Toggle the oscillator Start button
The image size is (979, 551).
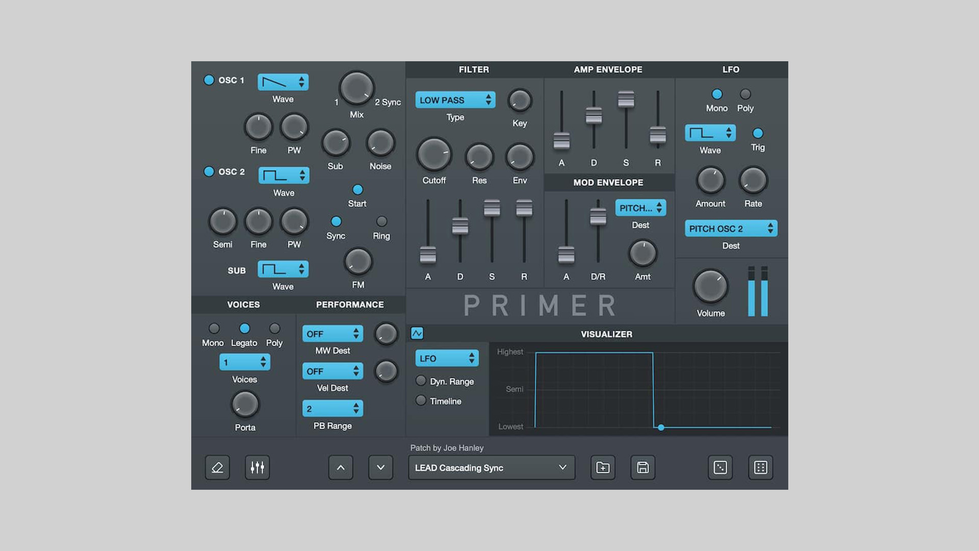click(x=358, y=190)
